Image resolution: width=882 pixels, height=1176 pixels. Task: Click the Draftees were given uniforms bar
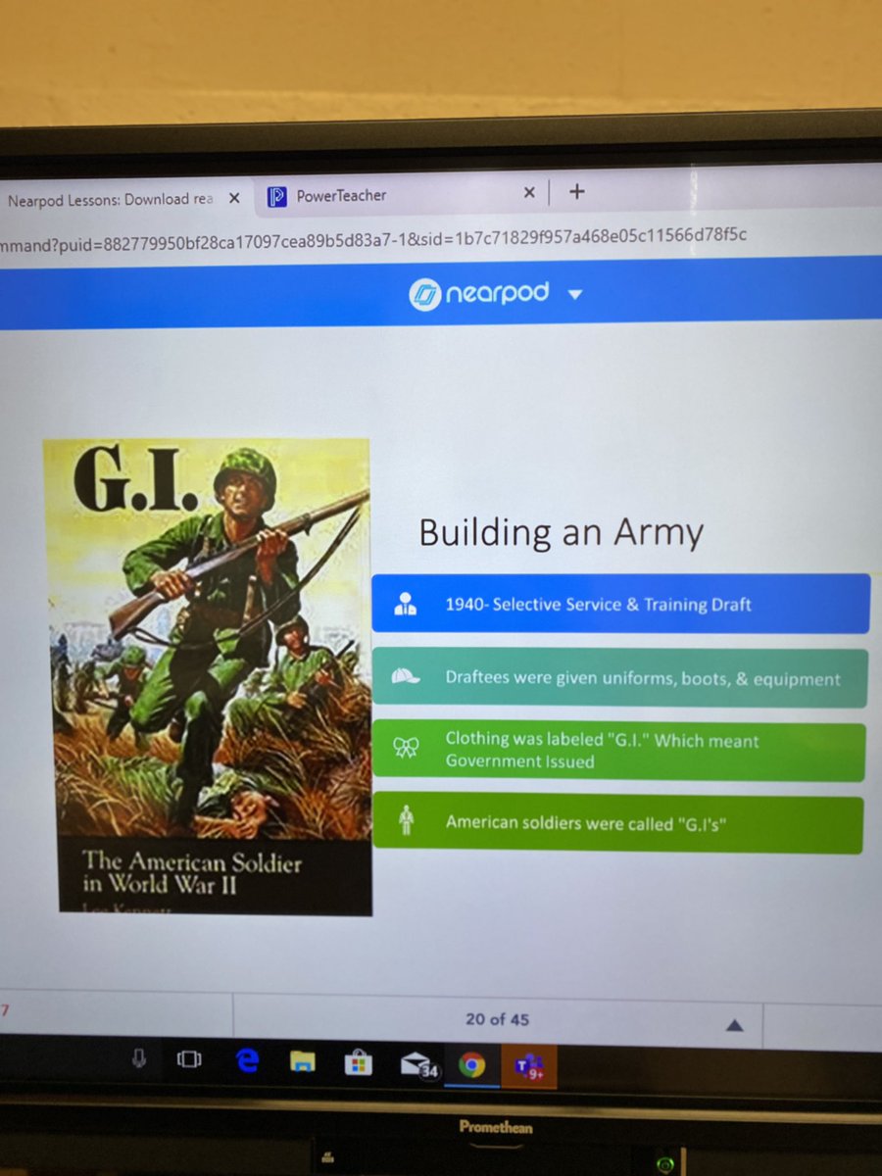[x=619, y=678]
